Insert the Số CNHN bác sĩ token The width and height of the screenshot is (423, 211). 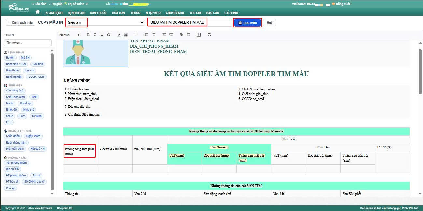(x=34, y=182)
